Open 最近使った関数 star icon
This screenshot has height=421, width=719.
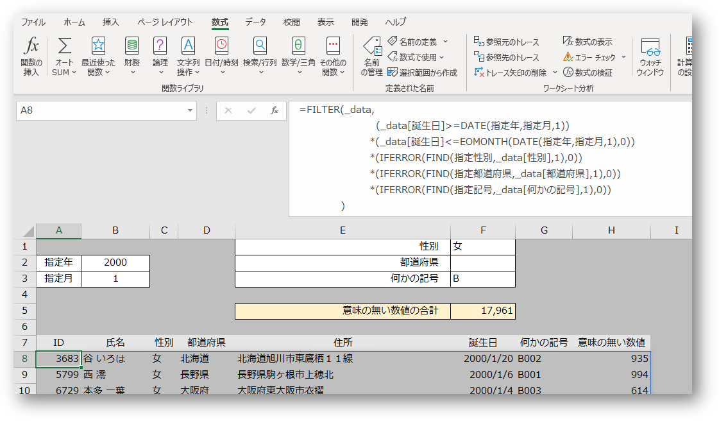98,46
